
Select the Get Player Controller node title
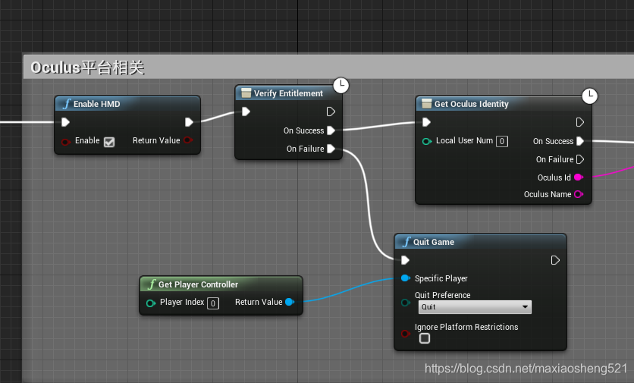tap(198, 284)
